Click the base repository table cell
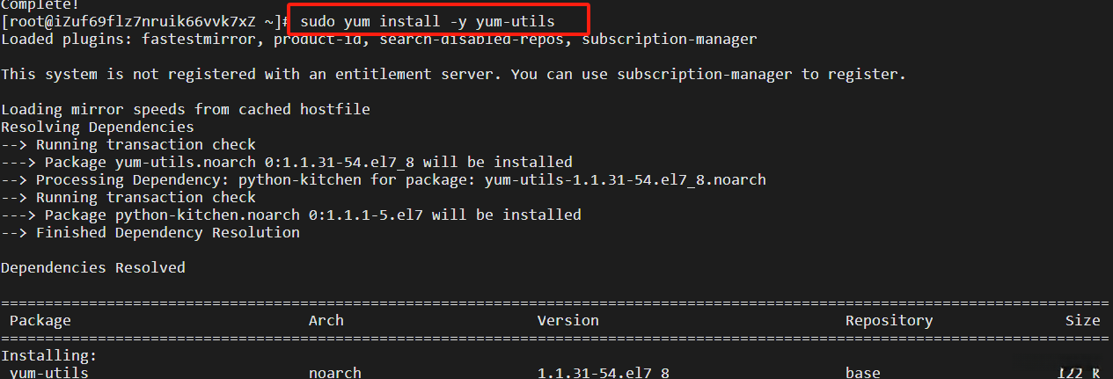 (x=862, y=373)
